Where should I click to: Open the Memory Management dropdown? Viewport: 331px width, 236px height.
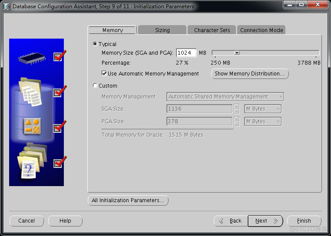[225, 97]
